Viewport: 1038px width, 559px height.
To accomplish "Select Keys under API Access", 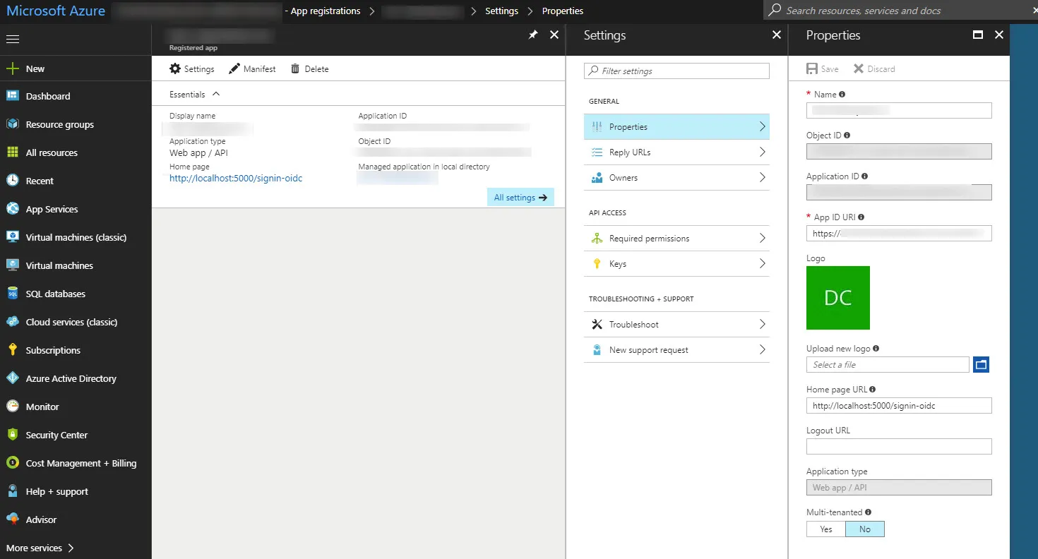I will coord(676,264).
